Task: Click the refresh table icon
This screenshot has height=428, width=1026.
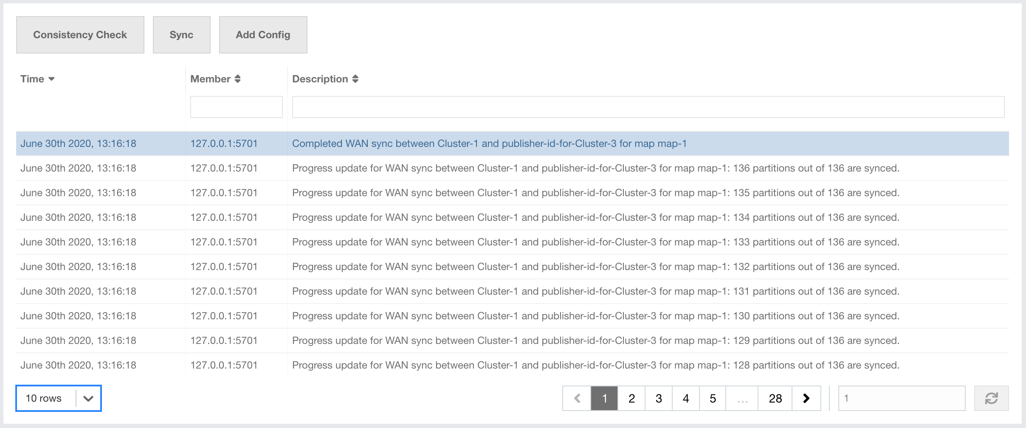Action: point(991,398)
